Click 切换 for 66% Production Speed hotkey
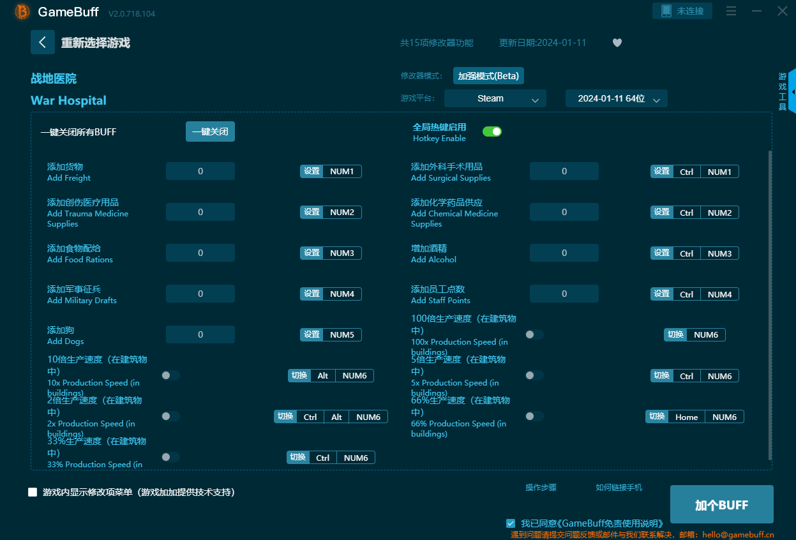796x540 pixels. 657,416
